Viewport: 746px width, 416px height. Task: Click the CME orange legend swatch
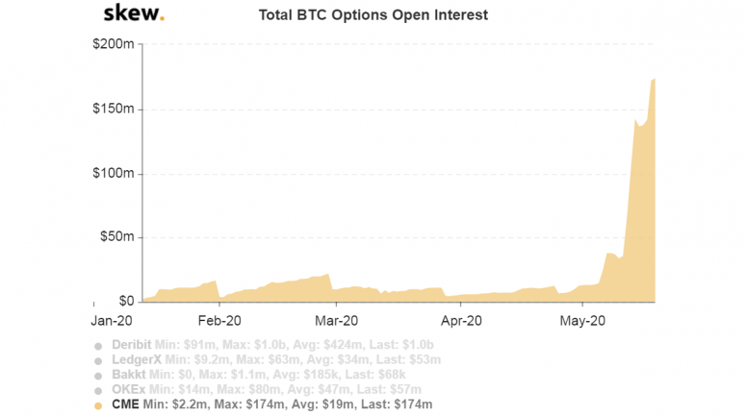pos(97,405)
